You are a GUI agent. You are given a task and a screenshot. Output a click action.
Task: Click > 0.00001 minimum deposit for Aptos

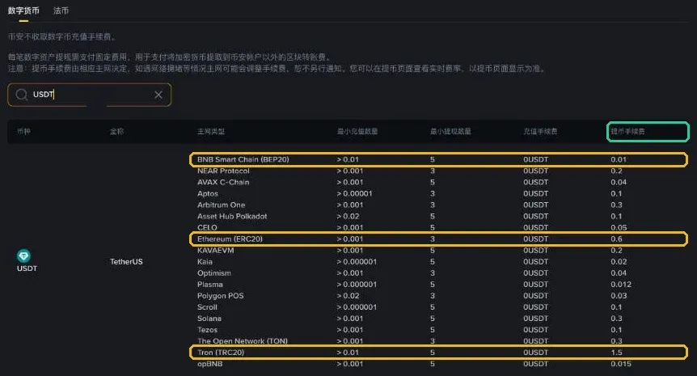354,194
